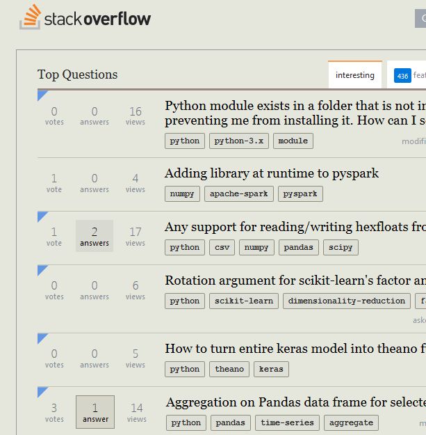This screenshot has height=435, width=426.
Task: Click python tag under Aggregation question
Action: (x=186, y=422)
